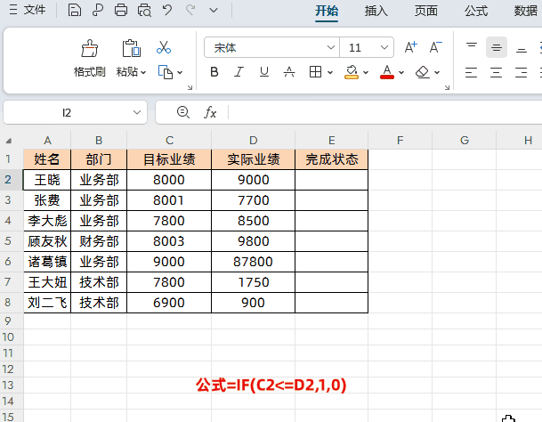Viewport: 542px width, 422px height.
Task: Align text to top
Action: tap(472, 47)
